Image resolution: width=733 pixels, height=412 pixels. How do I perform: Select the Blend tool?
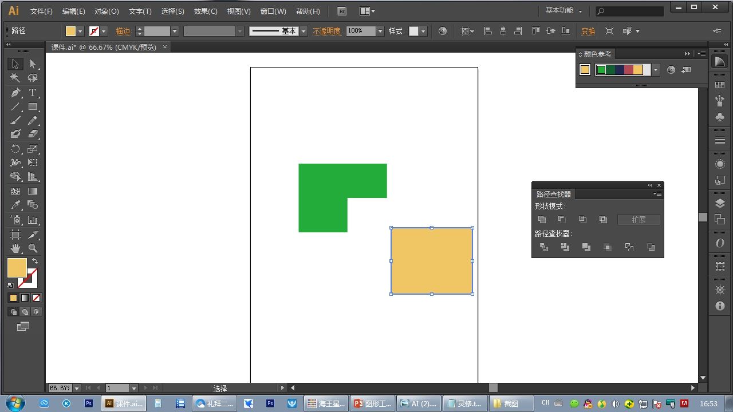(33, 205)
